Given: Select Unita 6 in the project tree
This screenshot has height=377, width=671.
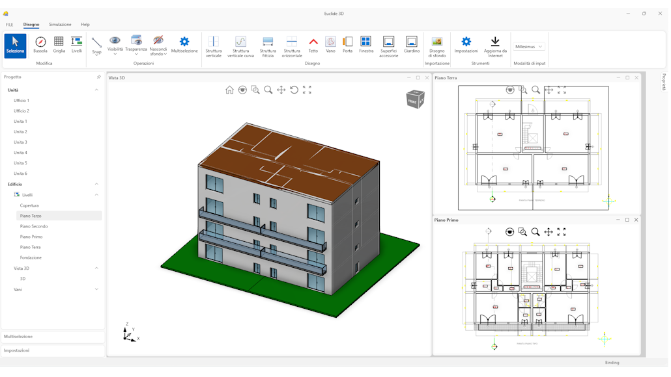Looking at the screenshot, I should pyautogui.click(x=20, y=174).
